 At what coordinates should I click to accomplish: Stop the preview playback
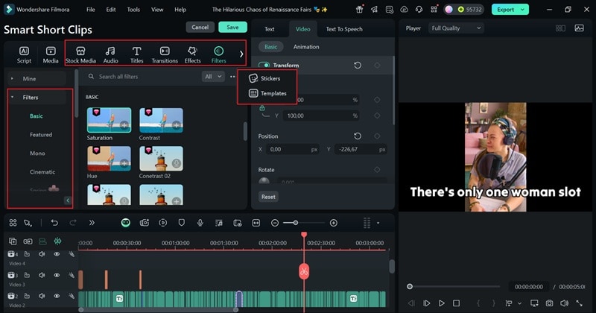pos(456,303)
